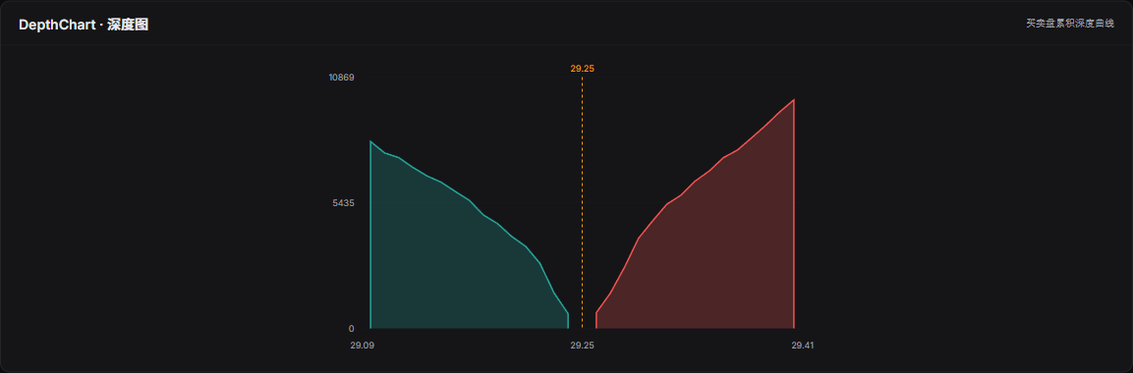Click the 10869 y-axis label

[x=341, y=78]
